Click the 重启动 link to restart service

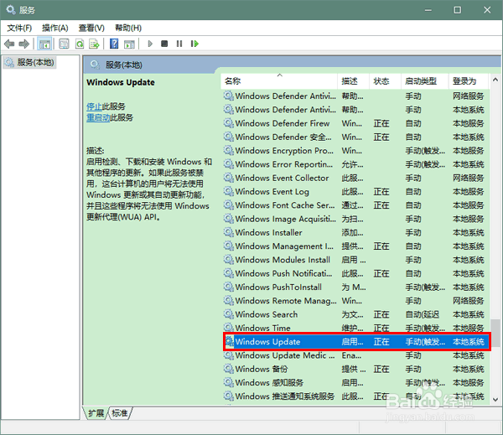[98, 117]
